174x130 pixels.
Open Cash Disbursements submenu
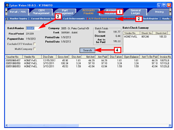click(74, 19)
